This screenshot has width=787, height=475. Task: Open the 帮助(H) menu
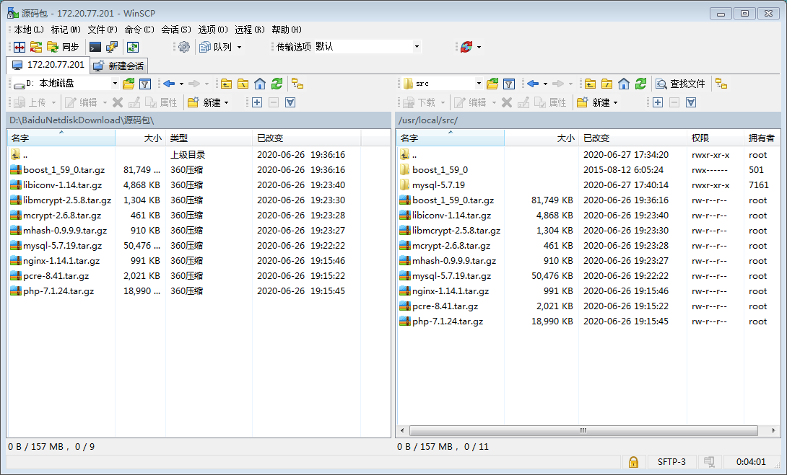287,30
